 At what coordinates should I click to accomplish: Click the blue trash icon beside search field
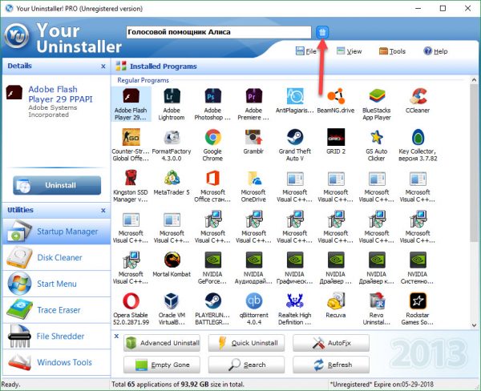(322, 32)
